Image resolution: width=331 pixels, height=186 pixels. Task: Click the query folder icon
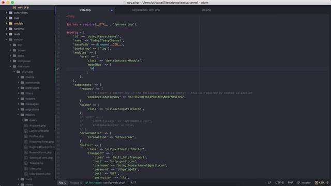click(26, 120)
